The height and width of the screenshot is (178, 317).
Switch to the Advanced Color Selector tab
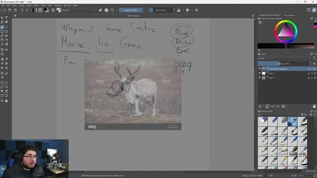[269, 15]
